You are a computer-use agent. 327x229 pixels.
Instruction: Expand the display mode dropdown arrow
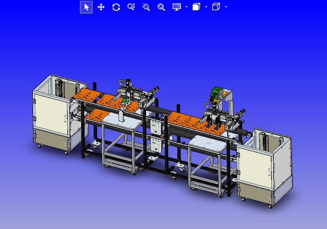tap(187, 7)
